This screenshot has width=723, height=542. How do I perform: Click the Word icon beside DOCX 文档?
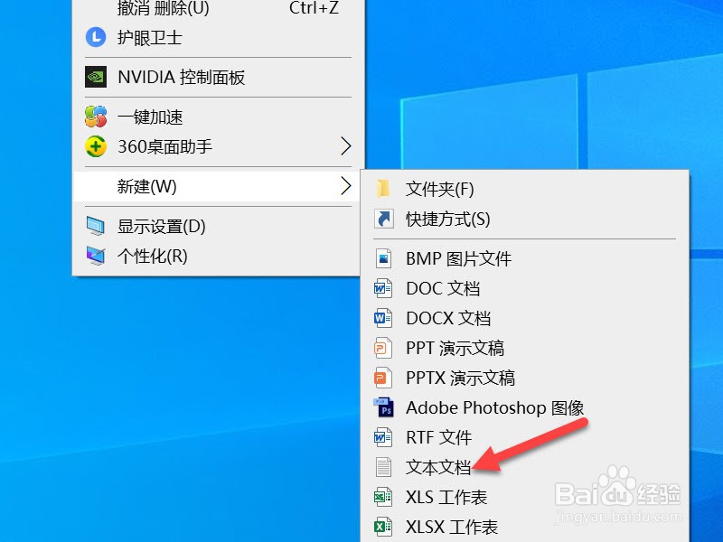(383, 318)
